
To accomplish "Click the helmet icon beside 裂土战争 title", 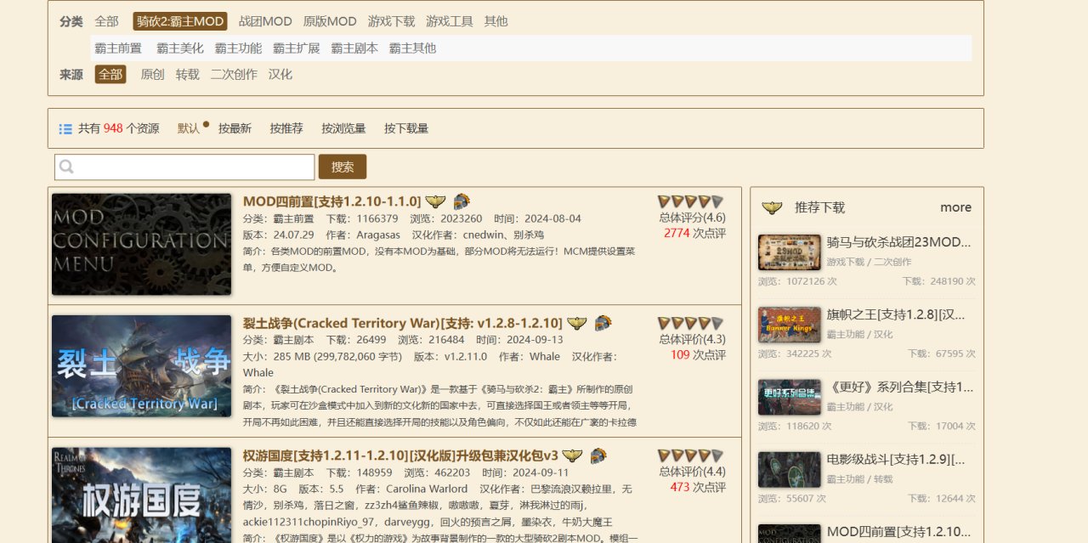I will click(x=603, y=323).
